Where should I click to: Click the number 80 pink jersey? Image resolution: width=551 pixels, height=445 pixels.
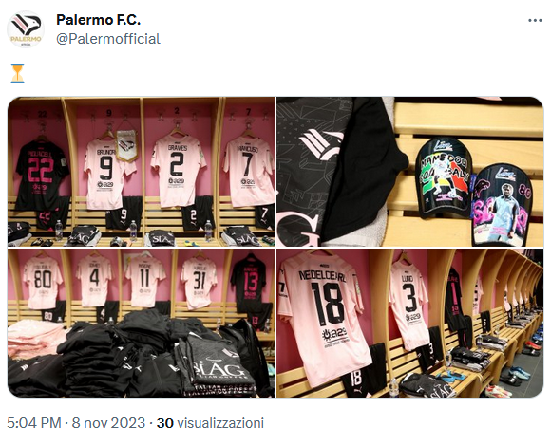(x=43, y=282)
